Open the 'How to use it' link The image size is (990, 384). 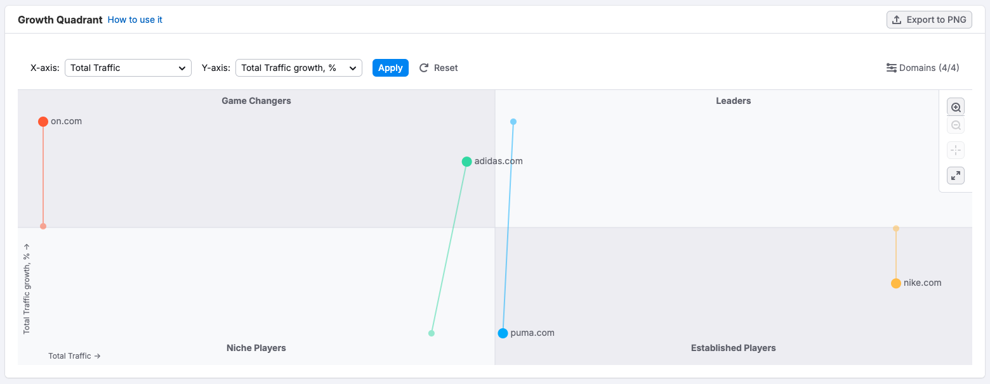(135, 20)
